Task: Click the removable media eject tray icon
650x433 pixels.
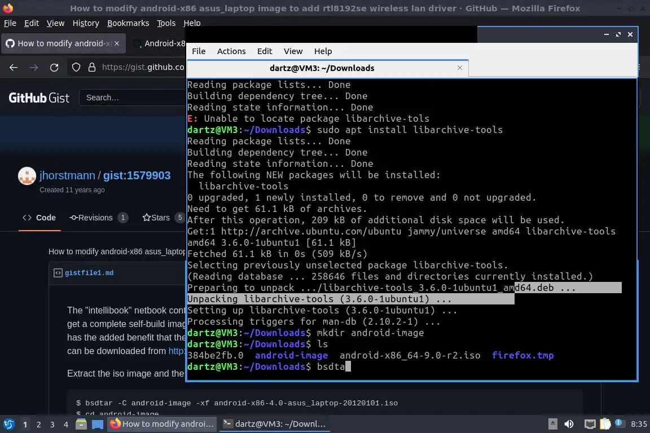Action: pyautogui.click(x=552, y=424)
